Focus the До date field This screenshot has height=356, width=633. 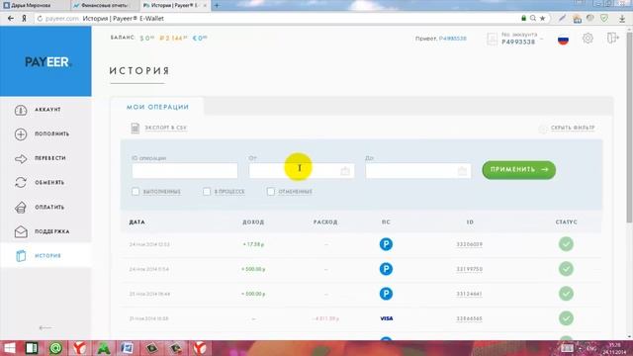point(418,171)
